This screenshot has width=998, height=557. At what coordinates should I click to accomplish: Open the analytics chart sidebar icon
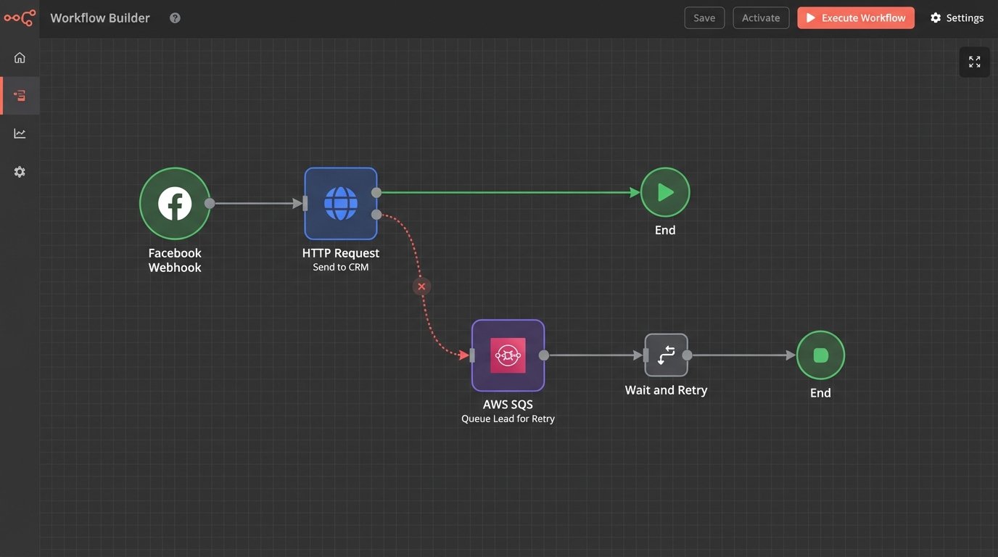click(20, 133)
